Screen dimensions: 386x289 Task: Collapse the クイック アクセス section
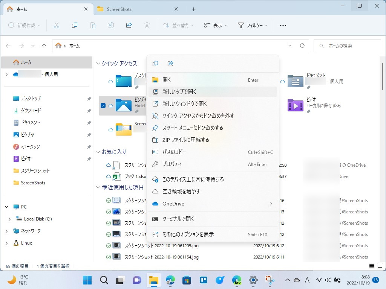point(98,63)
